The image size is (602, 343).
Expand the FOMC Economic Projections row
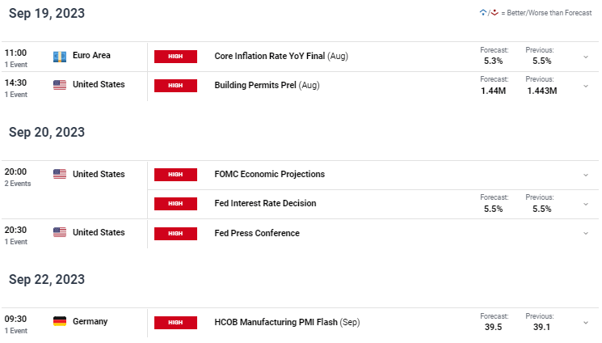tap(586, 175)
